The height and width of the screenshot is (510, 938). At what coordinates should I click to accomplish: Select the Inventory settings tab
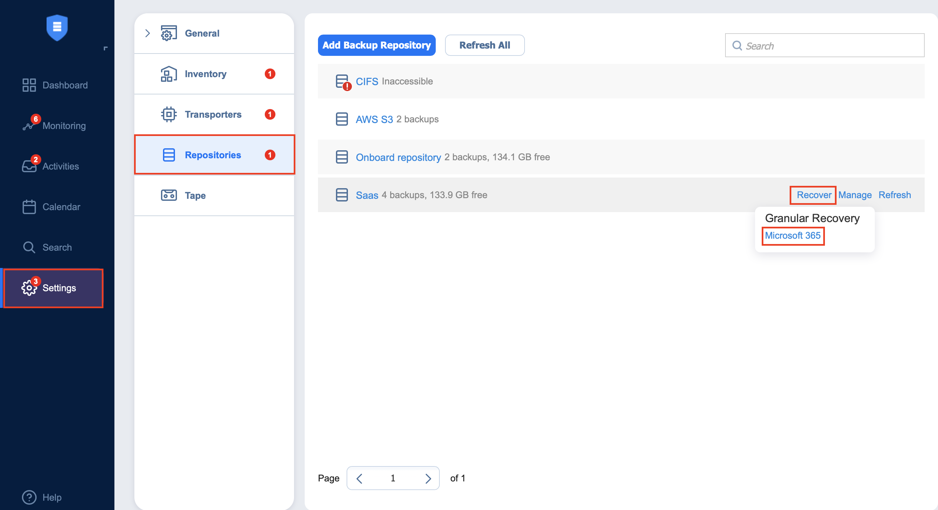tap(214, 74)
